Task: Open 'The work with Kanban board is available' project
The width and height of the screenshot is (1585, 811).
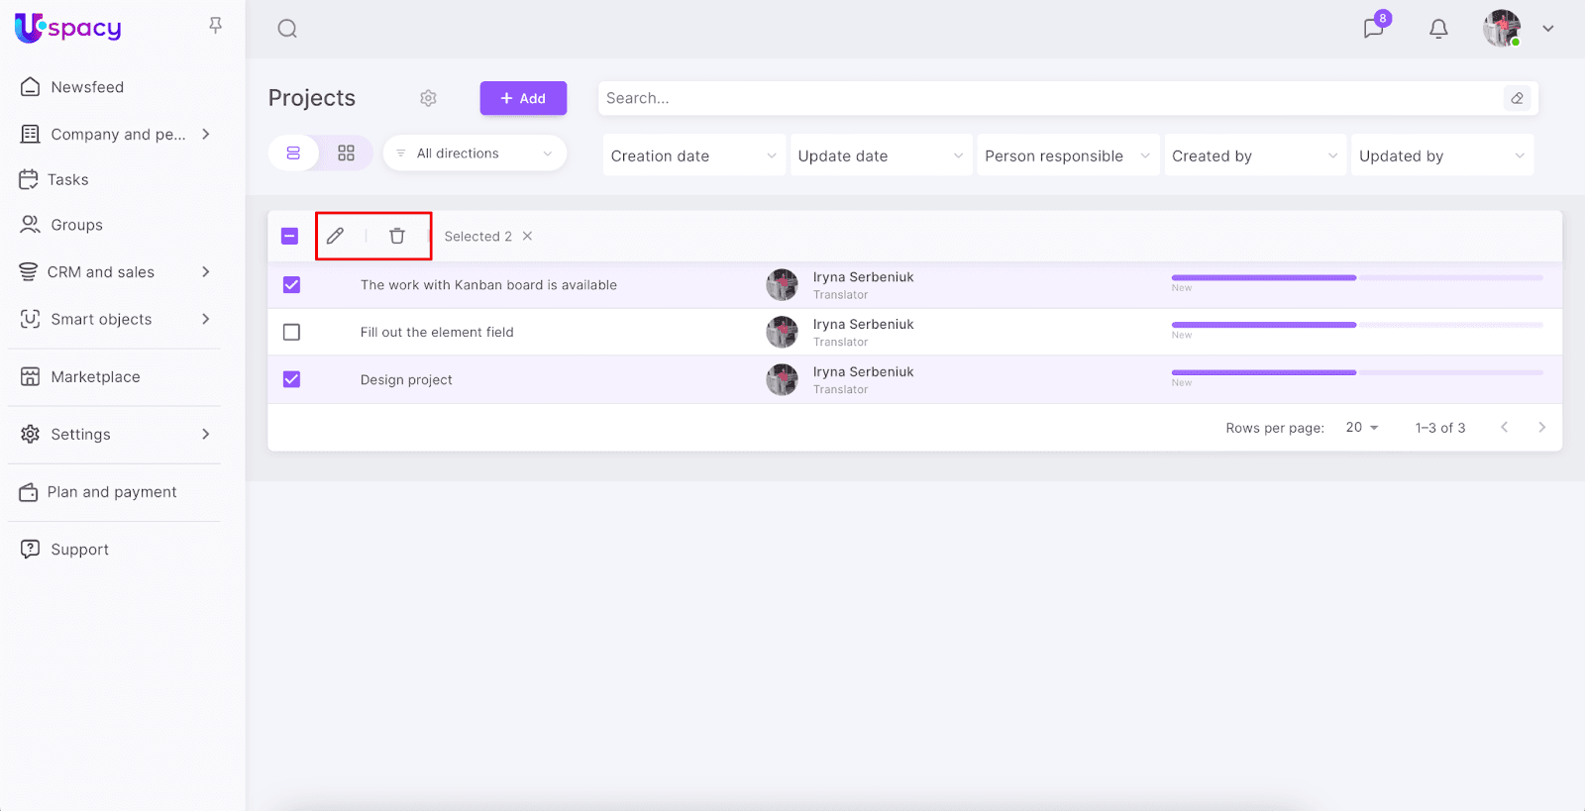Action: pos(488,285)
